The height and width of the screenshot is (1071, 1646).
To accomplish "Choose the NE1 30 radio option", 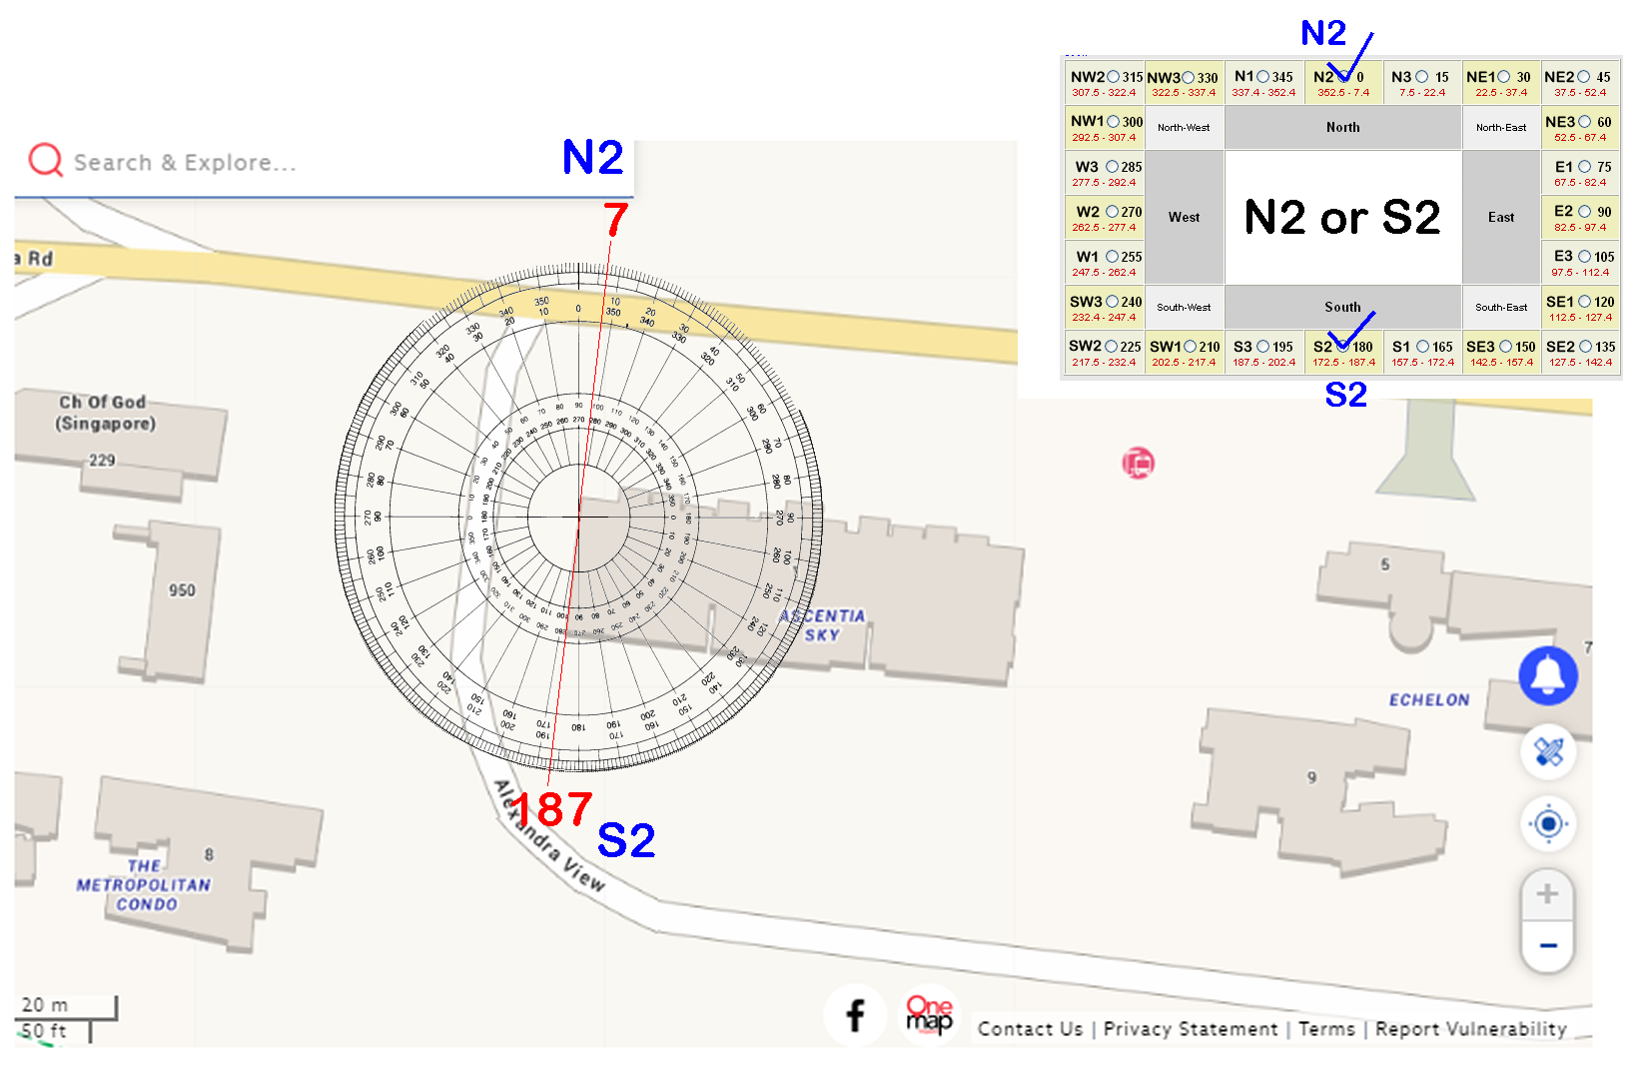I will (1504, 77).
